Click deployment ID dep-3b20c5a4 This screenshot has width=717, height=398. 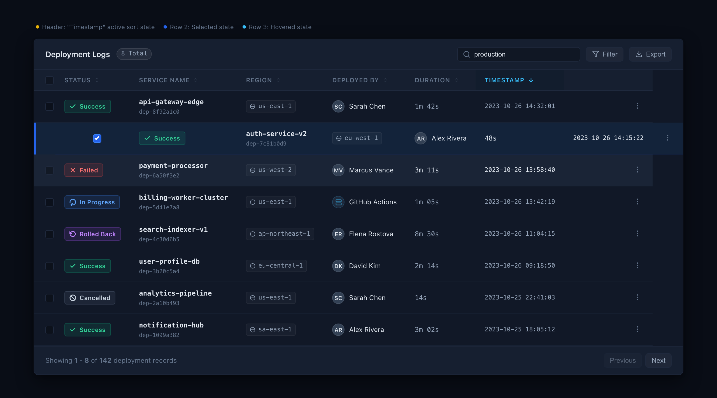[x=159, y=271]
